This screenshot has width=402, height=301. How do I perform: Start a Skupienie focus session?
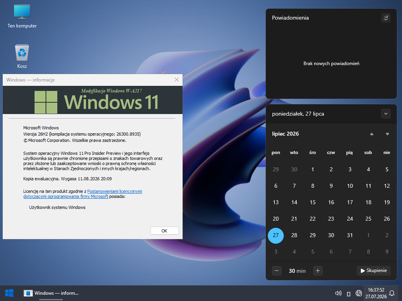pos(374,270)
